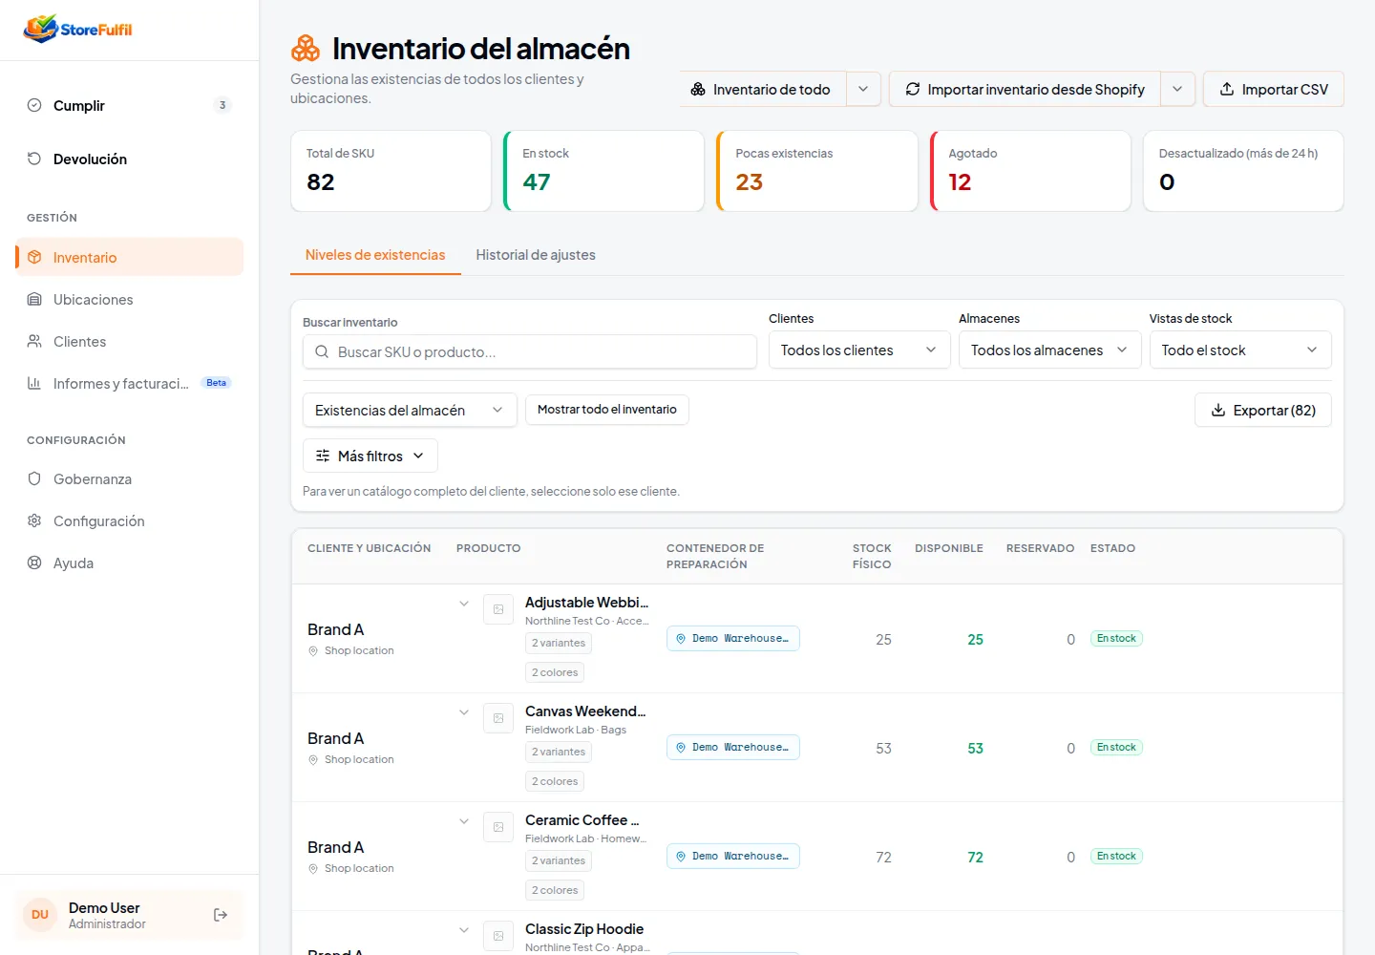Open the Devolución section
The image size is (1375, 955).
[130, 159]
